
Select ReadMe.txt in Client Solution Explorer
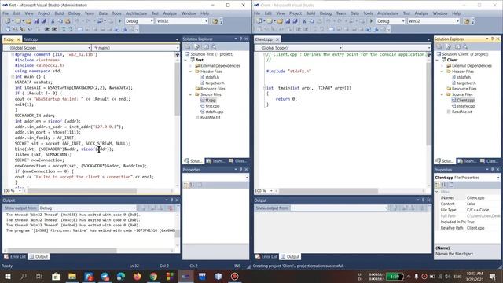(461, 112)
